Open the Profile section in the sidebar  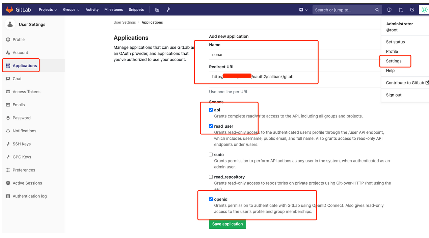pos(18,39)
